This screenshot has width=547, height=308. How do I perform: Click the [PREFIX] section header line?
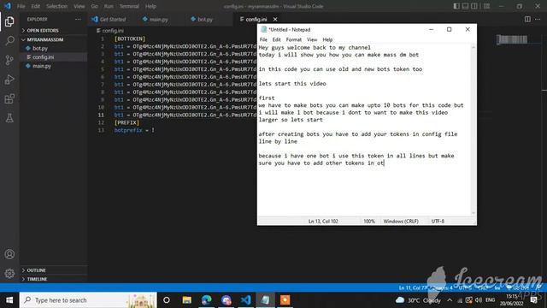point(126,122)
